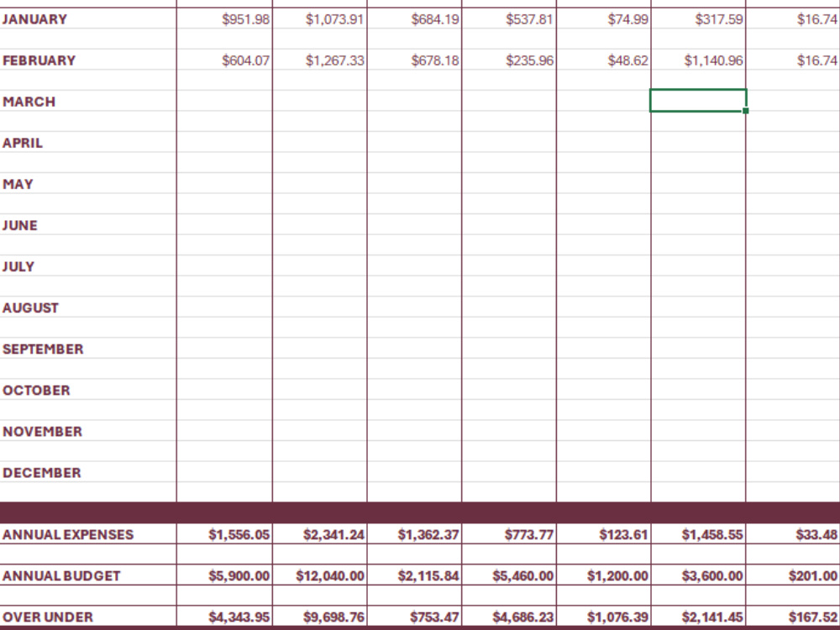The image size is (840, 630).
Task: Select annual budget value $2,115.84
Action: tap(415, 576)
